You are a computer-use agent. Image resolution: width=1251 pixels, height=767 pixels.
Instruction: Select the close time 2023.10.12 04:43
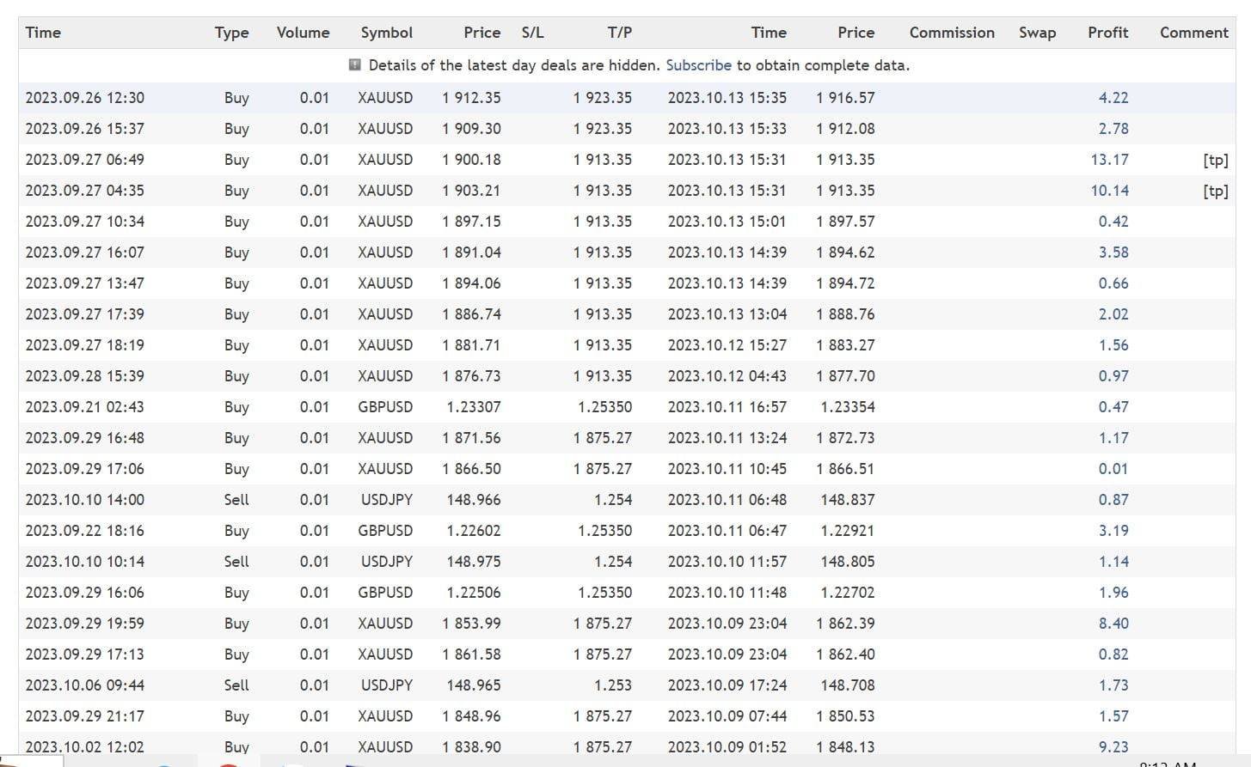pyautogui.click(x=727, y=376)
